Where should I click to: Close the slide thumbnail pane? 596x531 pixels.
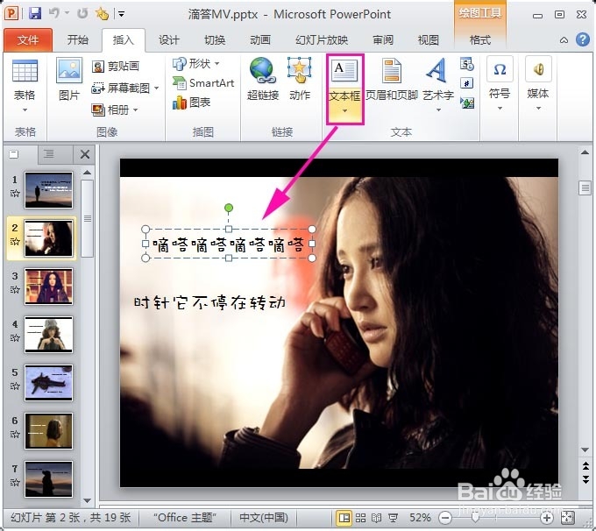(x=85, y=154)
